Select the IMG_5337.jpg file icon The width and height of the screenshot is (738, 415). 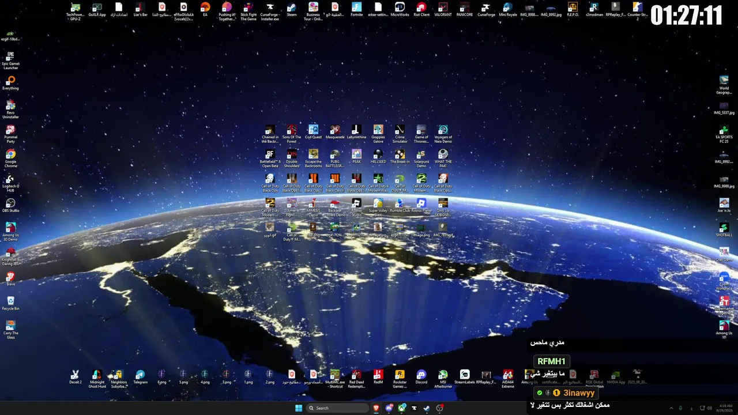click(x=724, y=108)
